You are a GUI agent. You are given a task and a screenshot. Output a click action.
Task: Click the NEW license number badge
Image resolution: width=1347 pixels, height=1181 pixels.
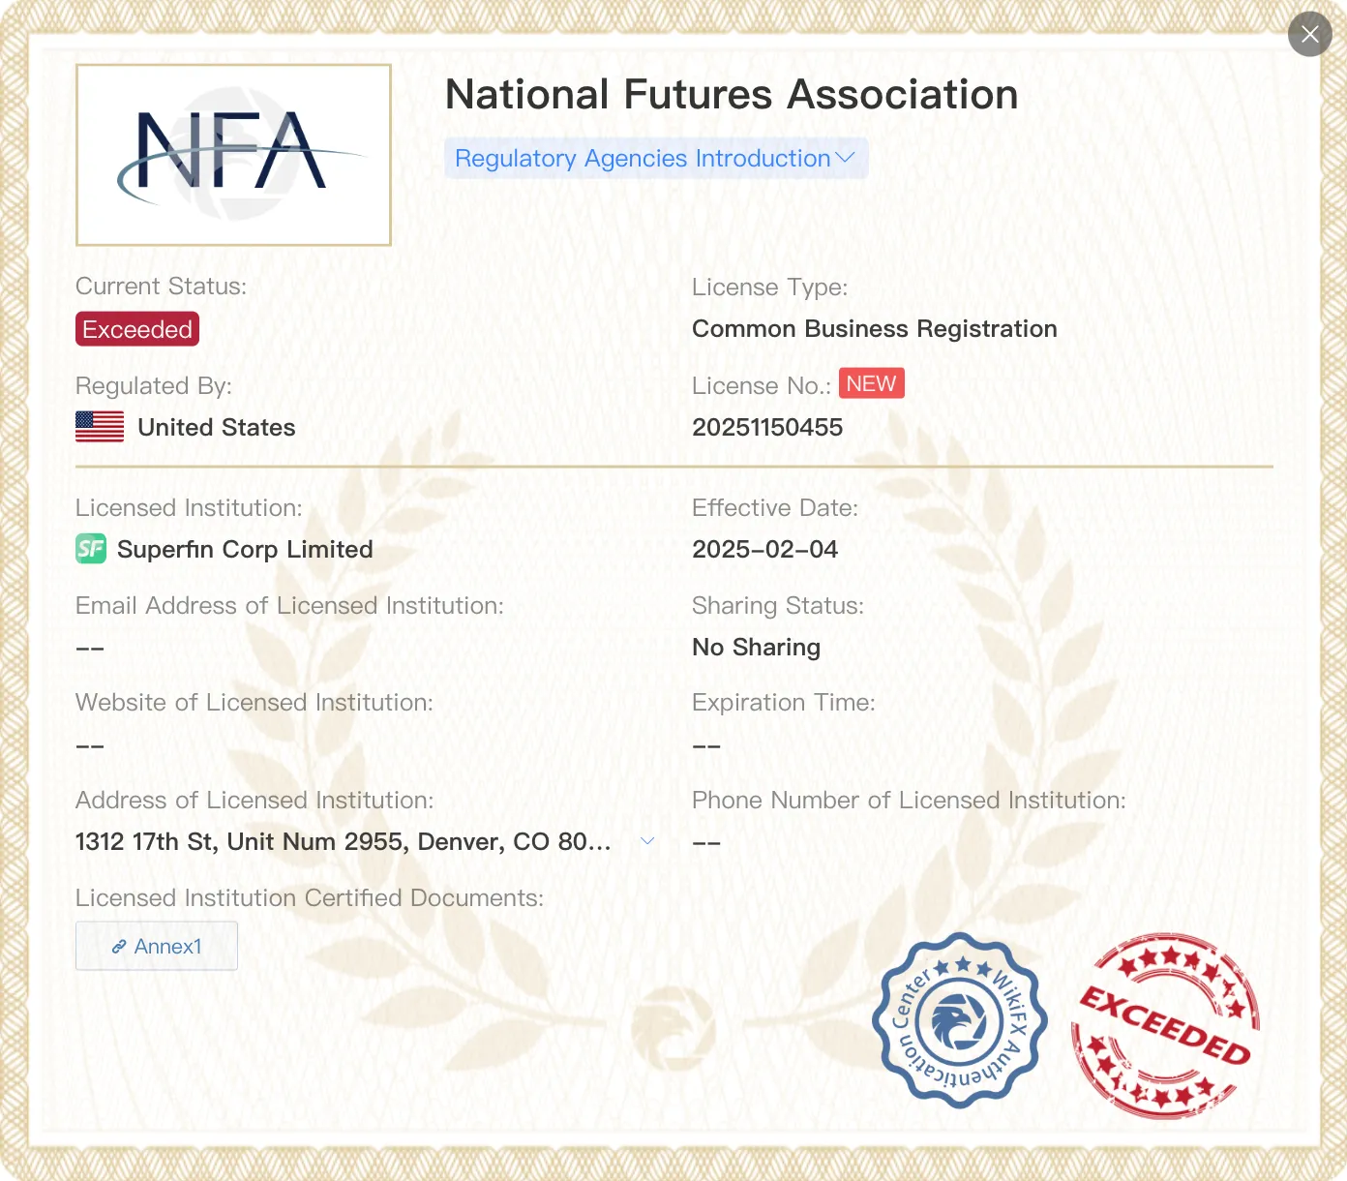coord(871,383)
